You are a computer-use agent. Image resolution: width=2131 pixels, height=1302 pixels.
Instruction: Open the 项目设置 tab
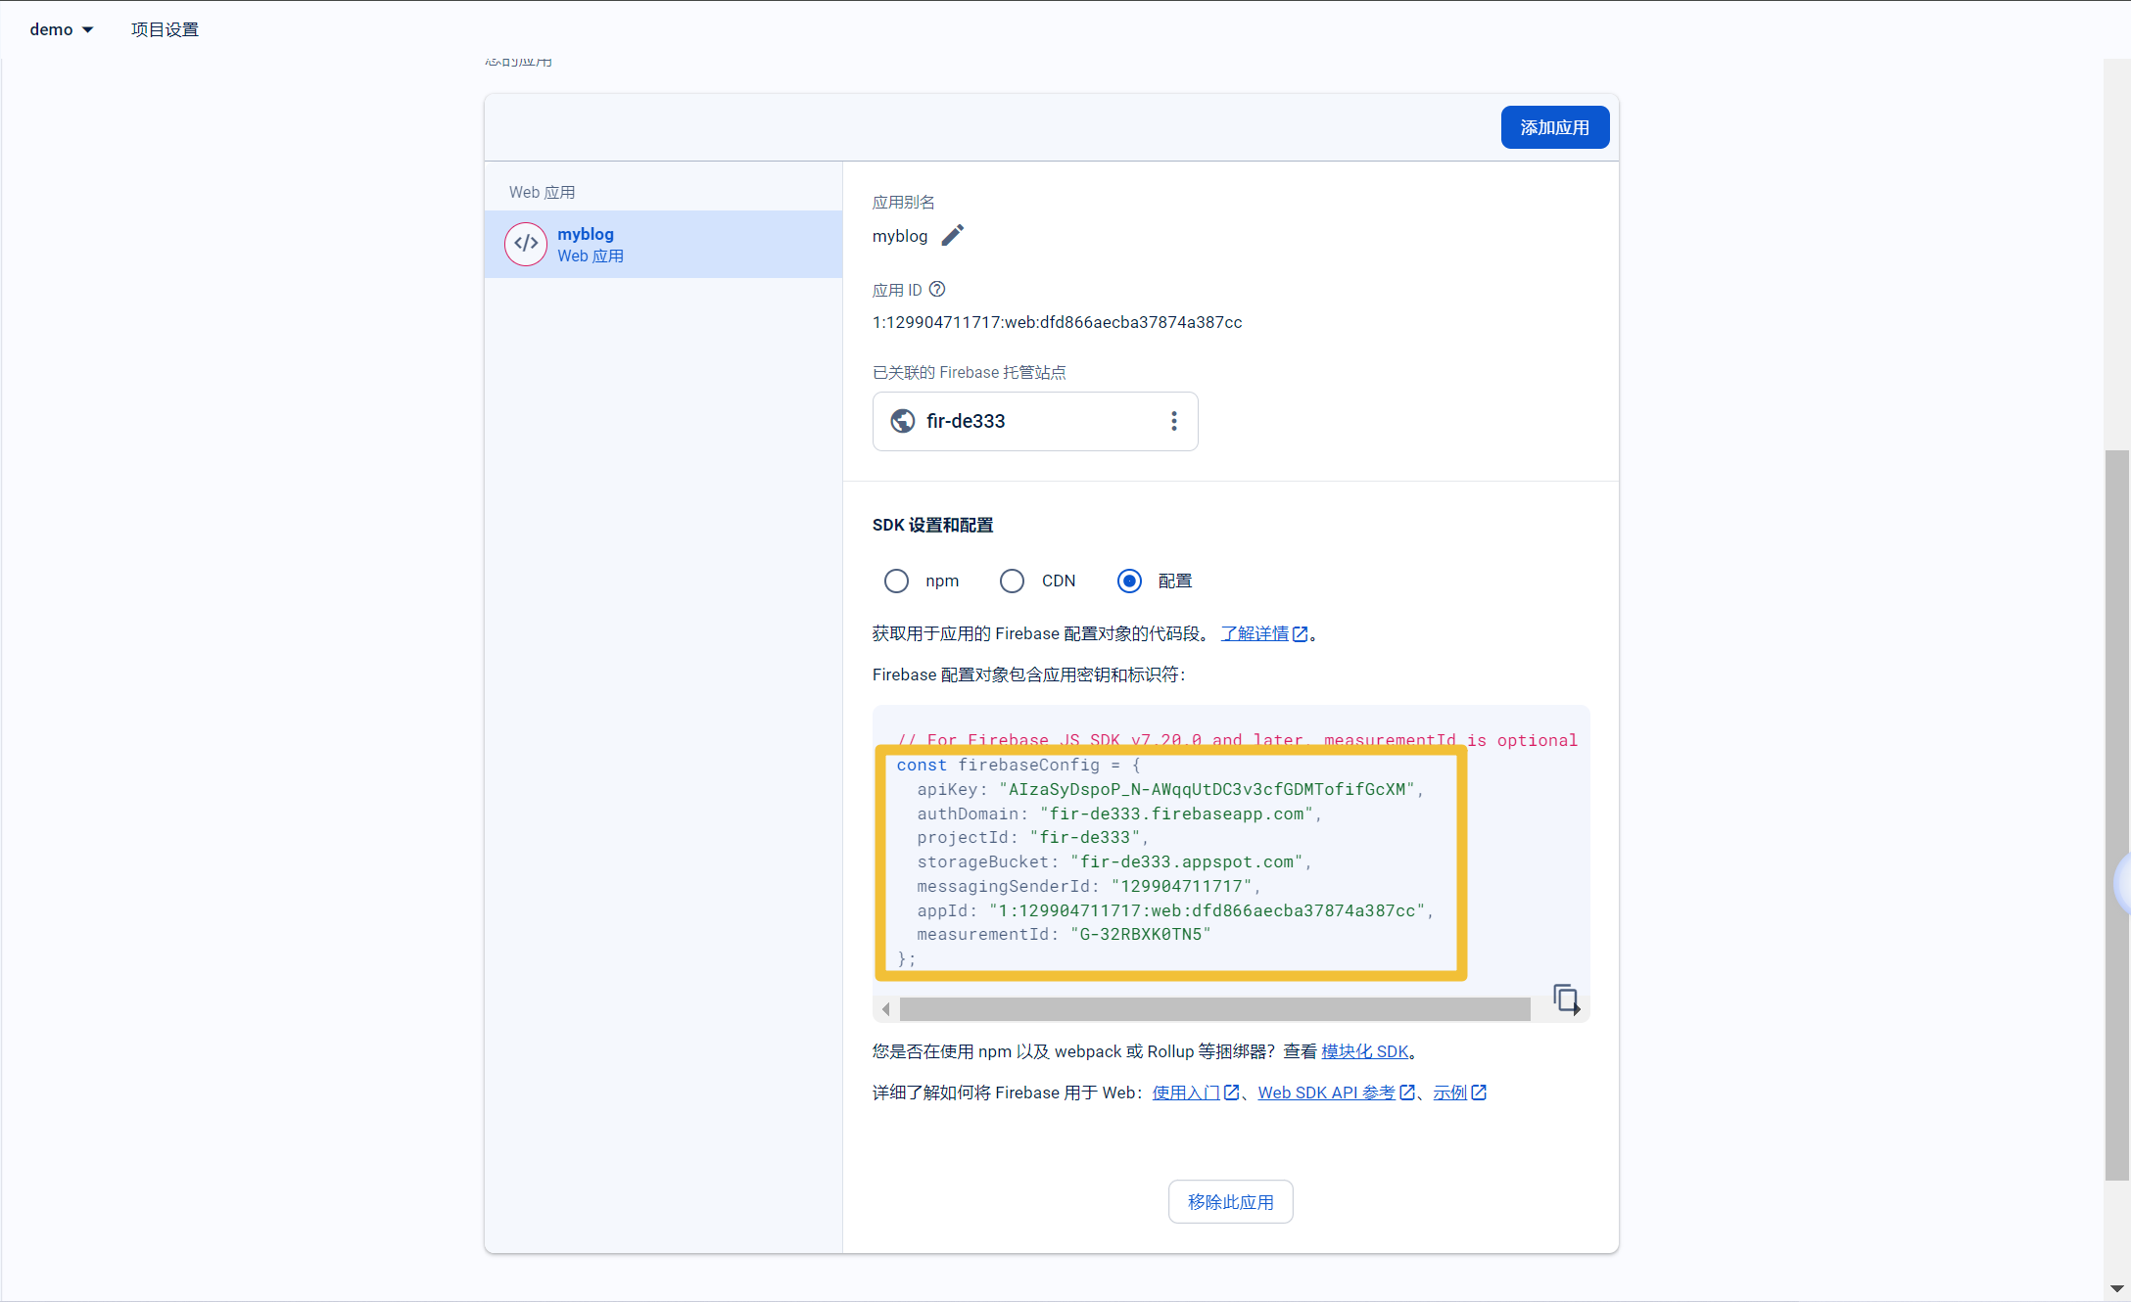(x=165, y=29)
